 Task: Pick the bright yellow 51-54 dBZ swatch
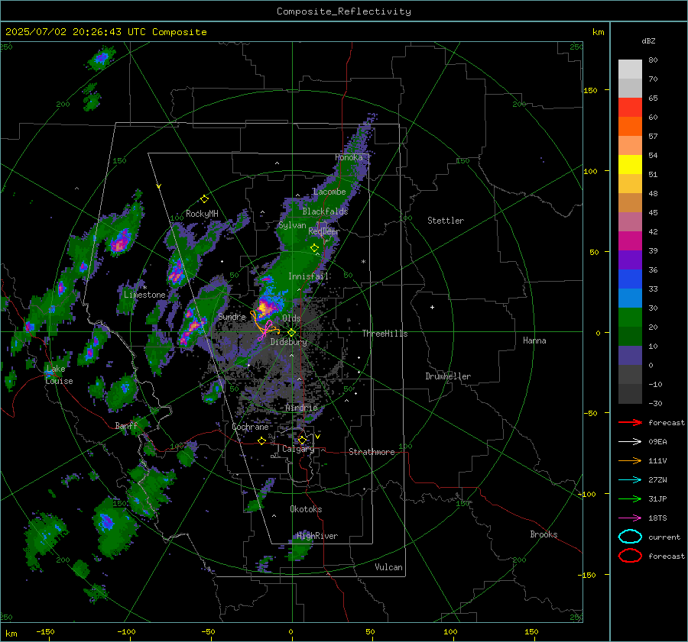pyautogui.click(x=630, y=165)
